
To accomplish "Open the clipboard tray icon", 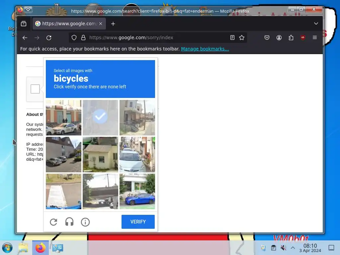I will [x=274, y=248].
